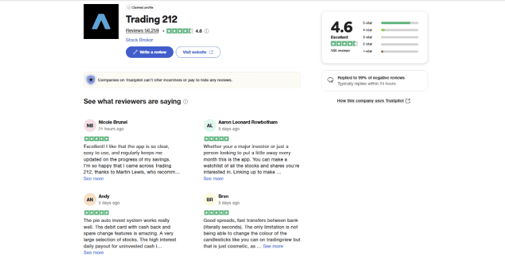Click the info icon next to 'See what reviewers are saying'
The image size is (505, 269).
185,102
